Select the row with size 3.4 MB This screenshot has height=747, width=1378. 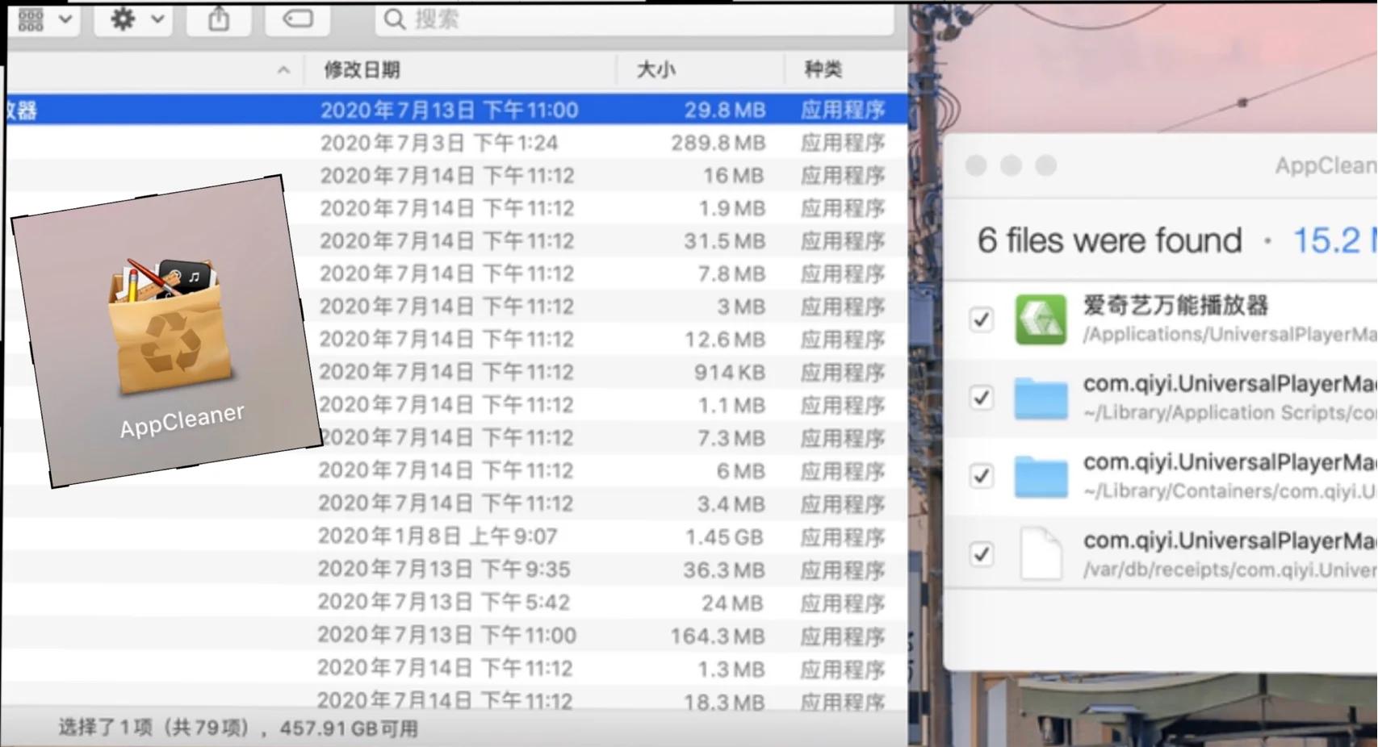(456, 504)
